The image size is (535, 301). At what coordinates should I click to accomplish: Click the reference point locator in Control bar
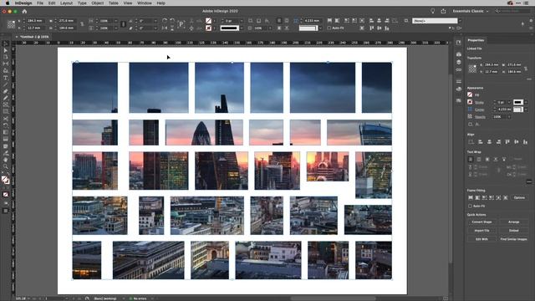[x=11, y=24]
